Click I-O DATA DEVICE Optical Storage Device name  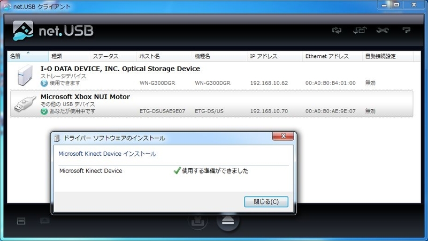120,69
